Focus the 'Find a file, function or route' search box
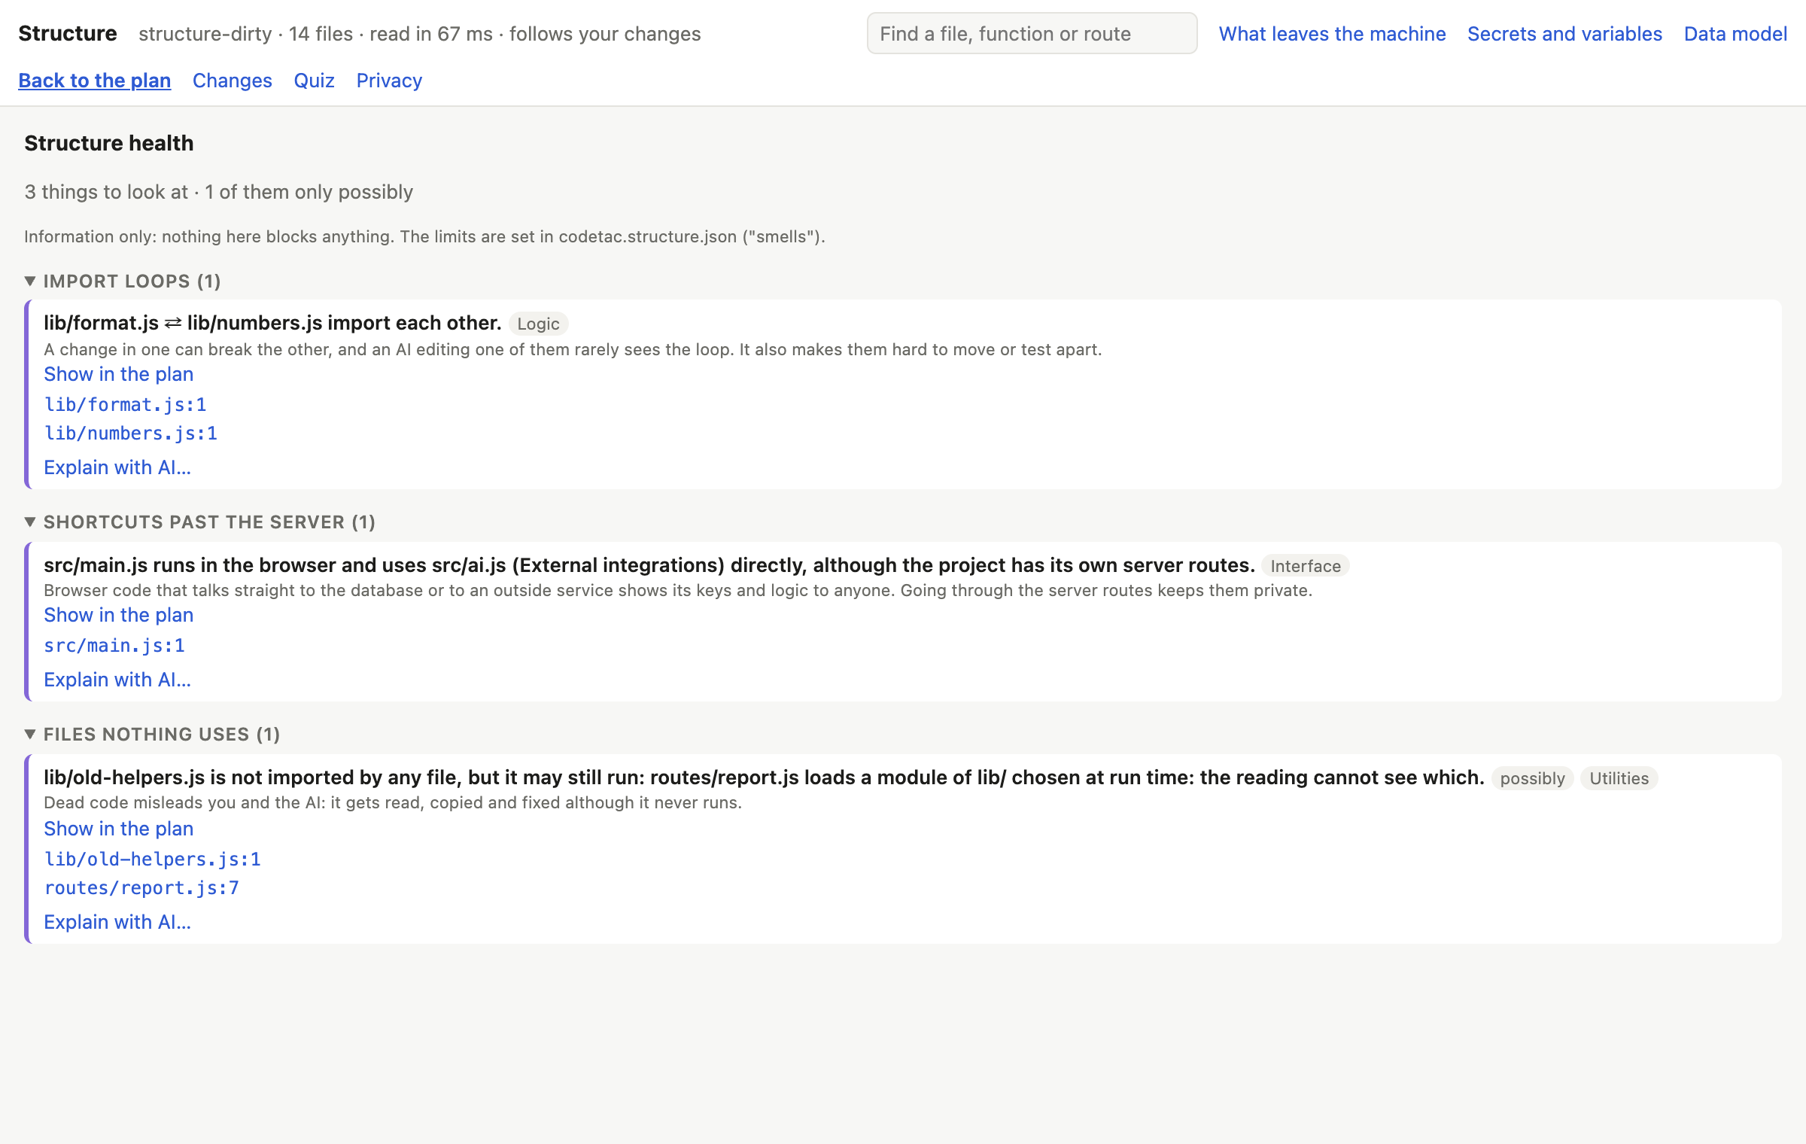Screen dimensions: 1806x1144 [x=1032, y=34]
